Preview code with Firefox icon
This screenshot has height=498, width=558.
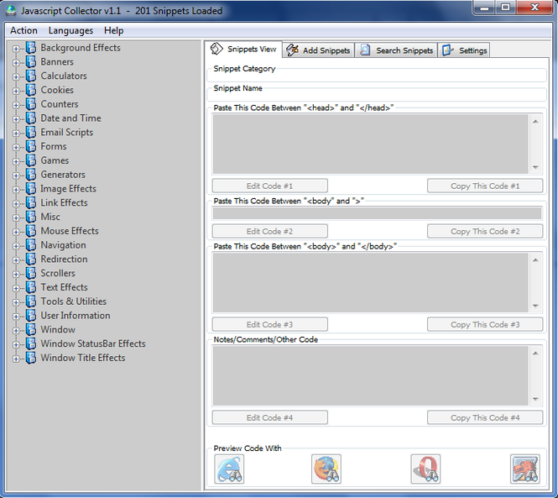[326, 469]
